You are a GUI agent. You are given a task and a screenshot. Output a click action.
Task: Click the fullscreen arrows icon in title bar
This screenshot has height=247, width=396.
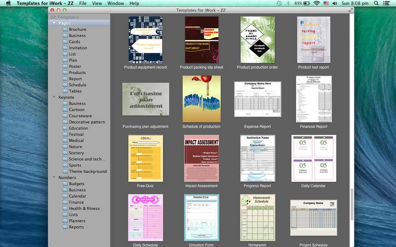(x=350, y=10)
